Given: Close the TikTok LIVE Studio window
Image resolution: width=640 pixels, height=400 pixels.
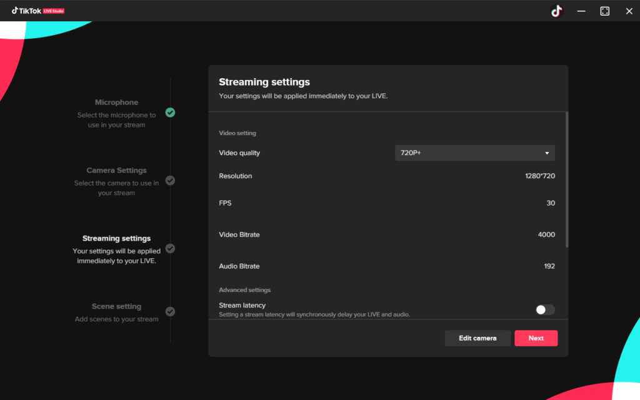Looking at the screenshot, I should (x=629, y=11).
